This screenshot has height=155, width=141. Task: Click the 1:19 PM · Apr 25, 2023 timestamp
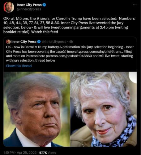coord(20,153)
